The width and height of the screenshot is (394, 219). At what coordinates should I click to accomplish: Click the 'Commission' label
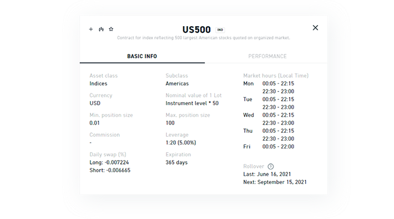click(x=104, y=135)
